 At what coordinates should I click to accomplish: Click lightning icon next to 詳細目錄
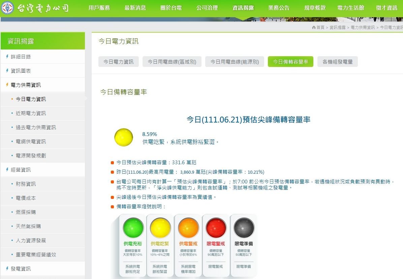(x=7, y=57)
